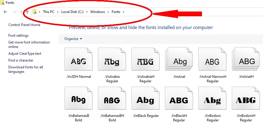263x124 pixels.
Task: Click the Back navigation arrow
Action: (x=5, y=12)
